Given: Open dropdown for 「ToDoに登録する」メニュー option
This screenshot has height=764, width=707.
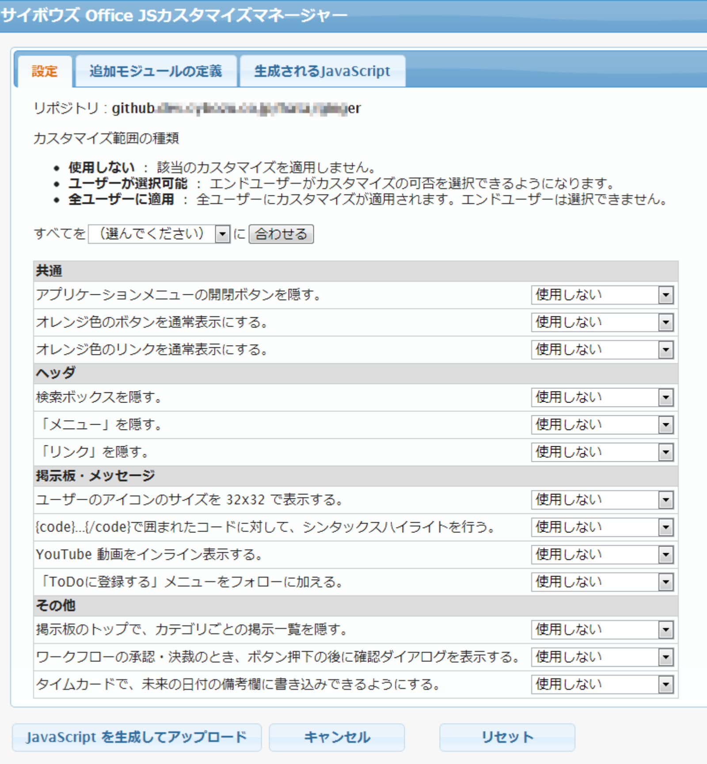Looking at the screenshot, I should (x=602, y=582).
